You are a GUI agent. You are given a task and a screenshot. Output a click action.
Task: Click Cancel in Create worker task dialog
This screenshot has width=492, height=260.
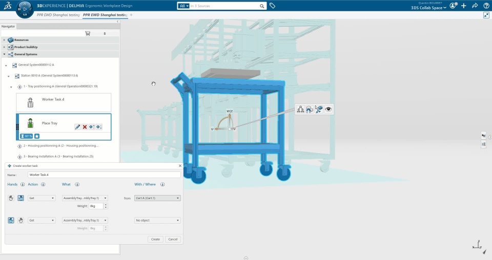(173, 239)
